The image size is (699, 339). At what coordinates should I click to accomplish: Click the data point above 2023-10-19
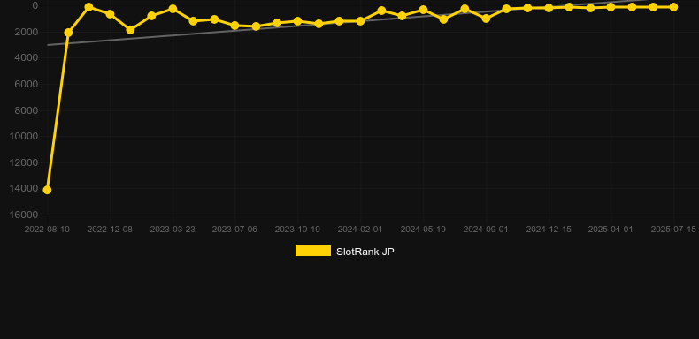[x=297, y=21]
